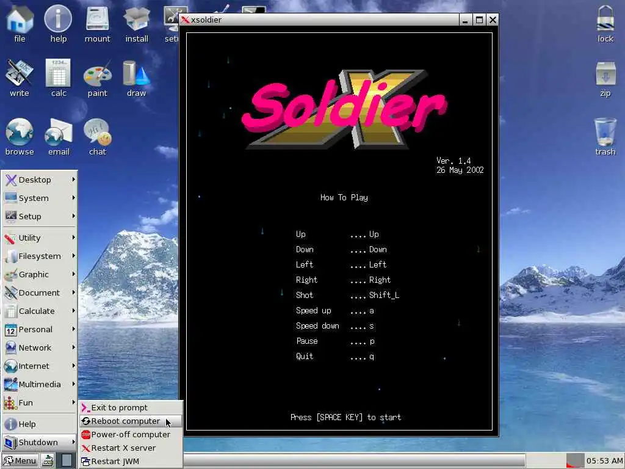
Task: Select the Shutdown menu entry
Action: (39, 443)
